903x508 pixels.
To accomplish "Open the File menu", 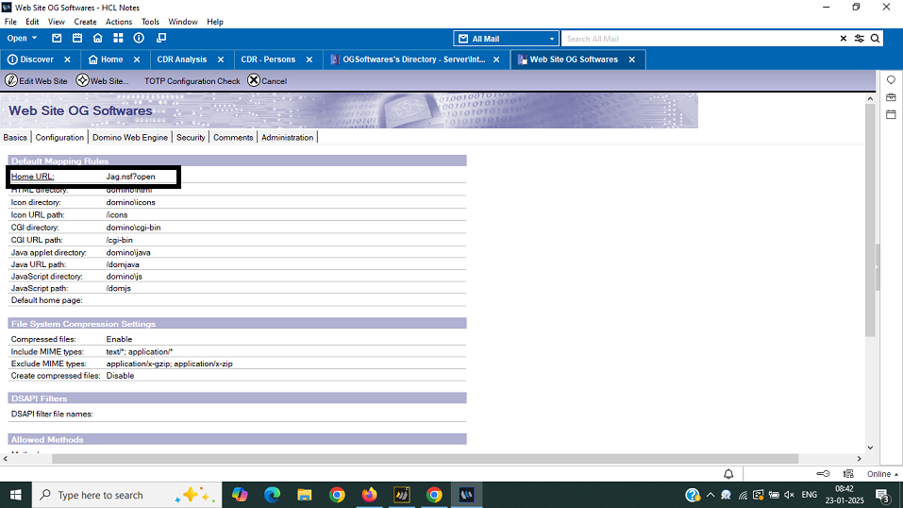I will [x=10, y=22].
